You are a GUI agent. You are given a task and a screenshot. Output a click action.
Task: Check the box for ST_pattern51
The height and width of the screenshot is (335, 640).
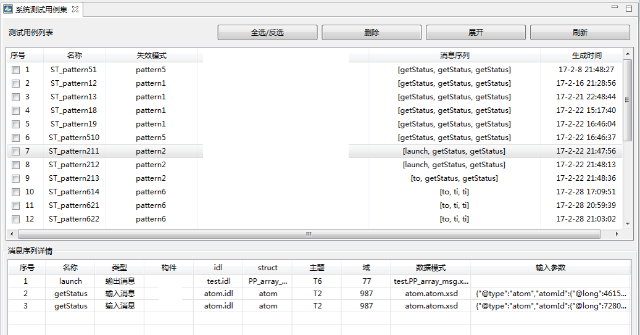15,70
